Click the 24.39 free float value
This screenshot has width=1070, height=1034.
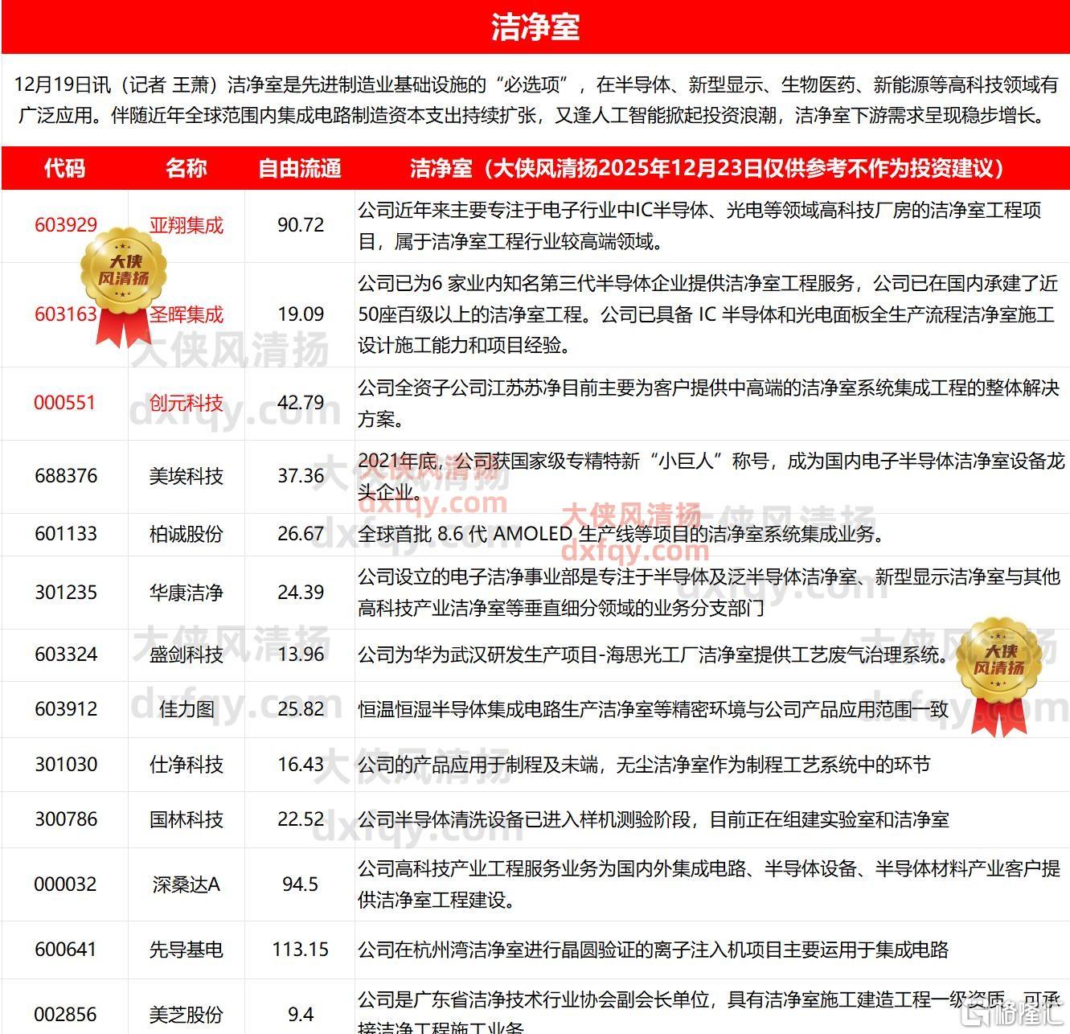[x=301, y=593]
